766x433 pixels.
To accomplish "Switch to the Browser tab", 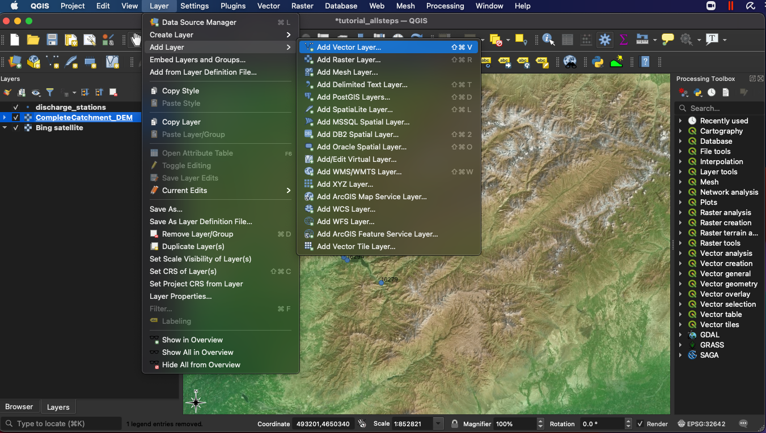I will click(x=19, y=406).
